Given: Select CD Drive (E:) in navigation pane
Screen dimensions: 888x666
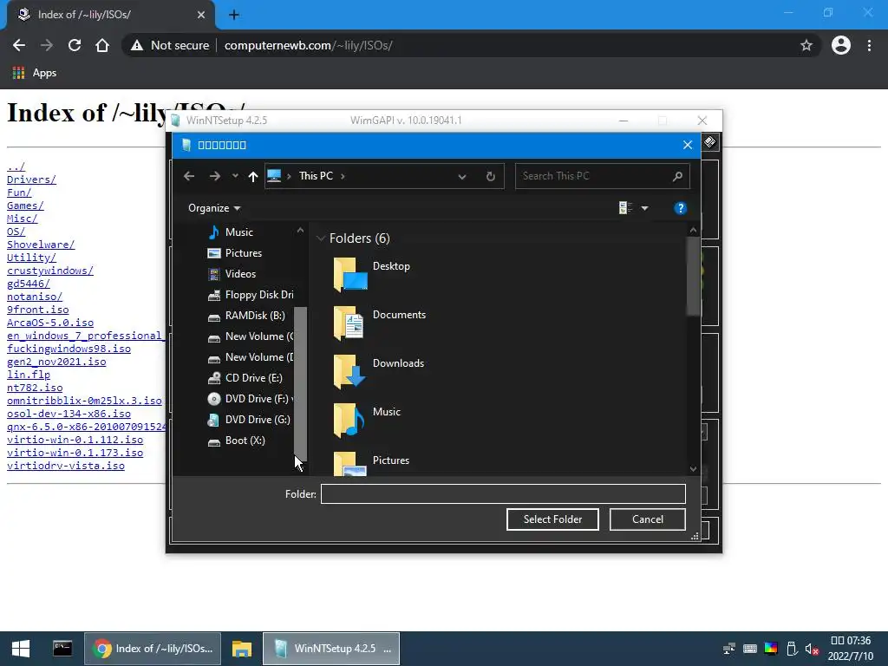Looking at the screenshot, I should click(245, 378).
